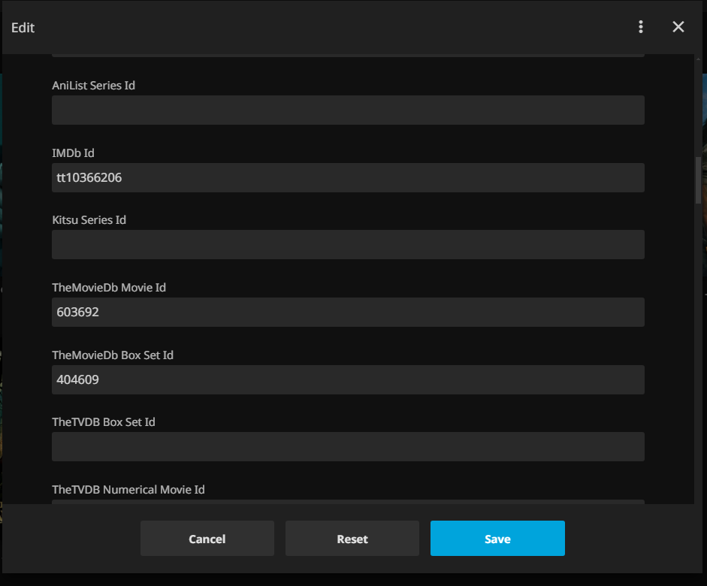Click the "IMDb Id" label text

pyautogui.click(x=73, y=153)
